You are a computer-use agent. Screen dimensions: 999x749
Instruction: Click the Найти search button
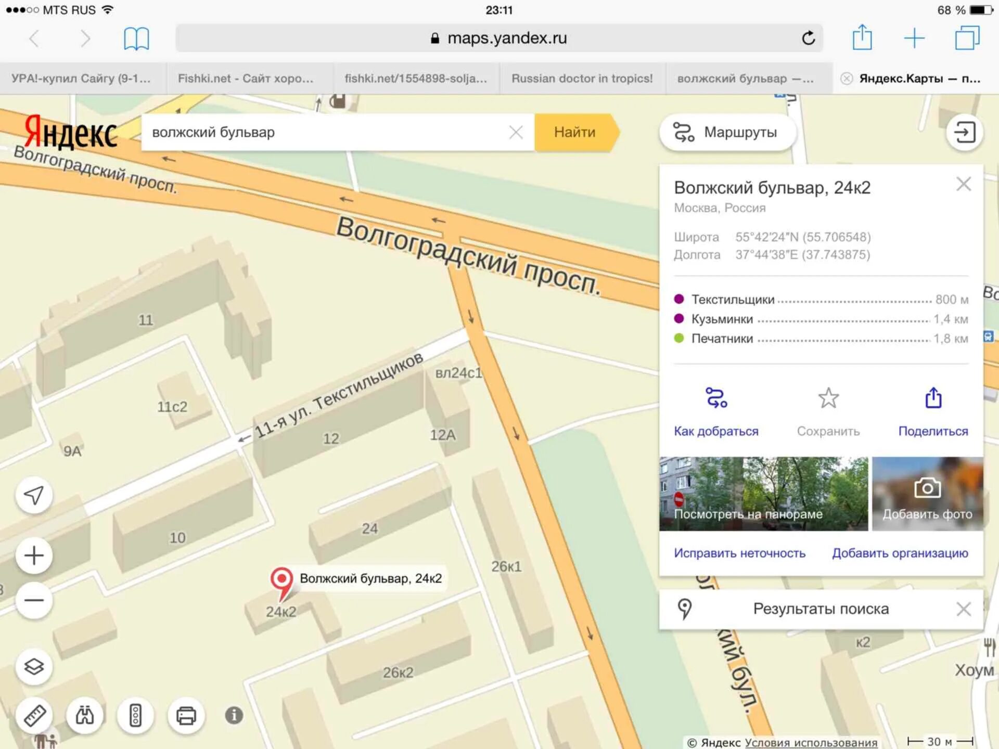577,132
